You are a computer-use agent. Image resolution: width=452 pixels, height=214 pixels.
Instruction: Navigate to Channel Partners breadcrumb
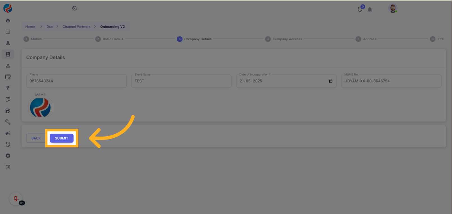coord(76,27)
